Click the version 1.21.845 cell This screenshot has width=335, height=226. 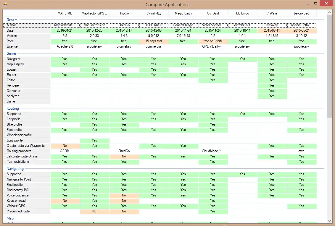[x=272, y=36]
